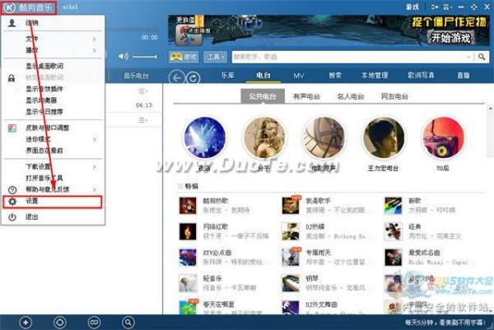The height and width of the screenshot is (330, 494).
Task: Click the plus add icon in the bottom bar
Action: tap(26, 323)
